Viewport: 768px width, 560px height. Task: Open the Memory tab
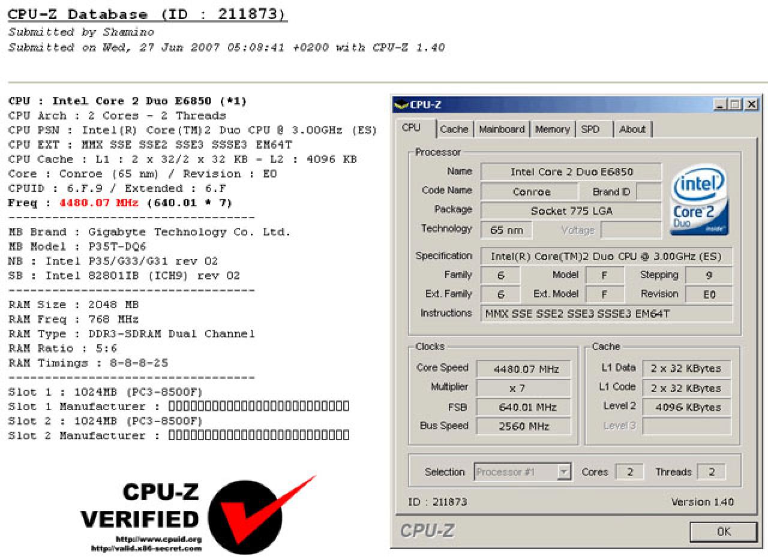pos(553,129)
